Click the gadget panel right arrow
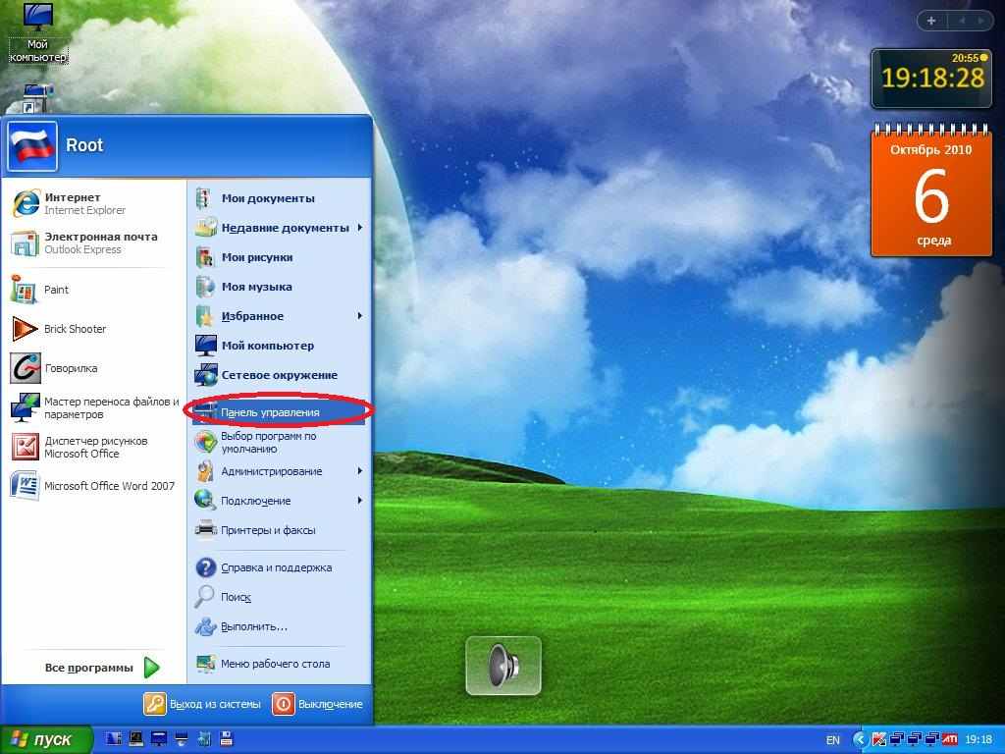The height and width of the screenshot is (754, 1005). pos(980,21)
